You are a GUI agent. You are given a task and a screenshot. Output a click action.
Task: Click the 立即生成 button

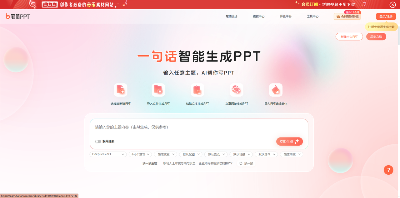click(x=289, y=142)
